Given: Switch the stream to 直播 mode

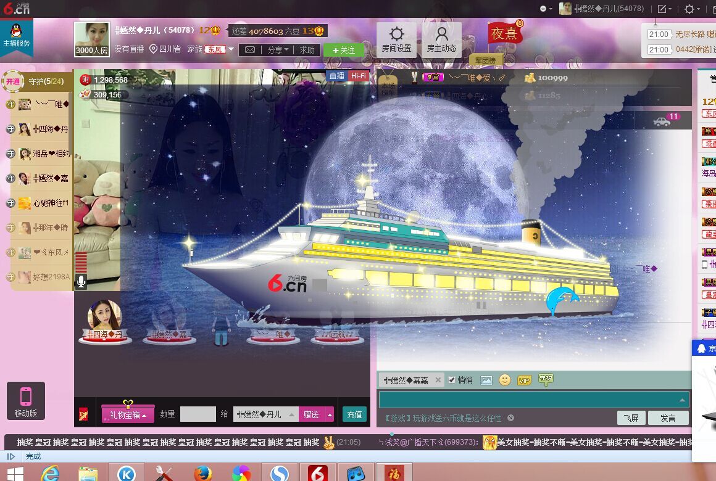Looking at the screenshot, I should pyautogui.click(x=337, y=76).
